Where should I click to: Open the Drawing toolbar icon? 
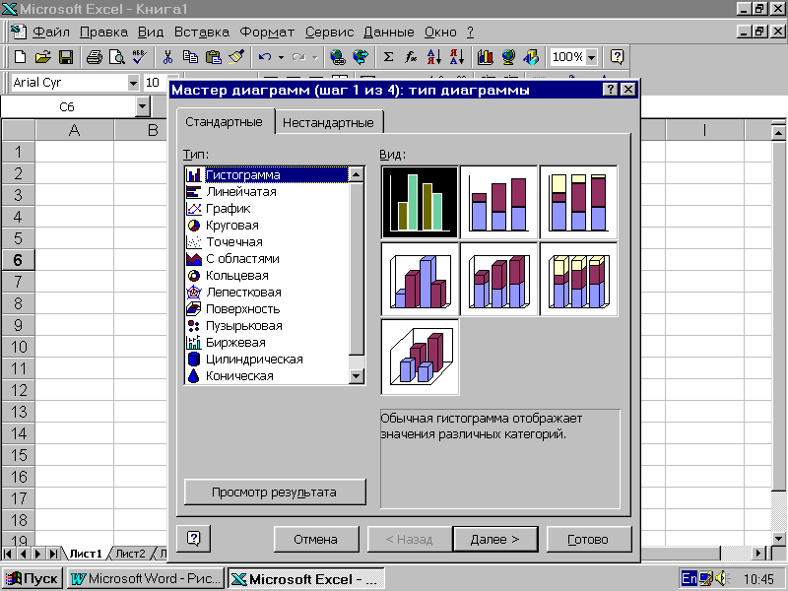[x=531, y=57]
